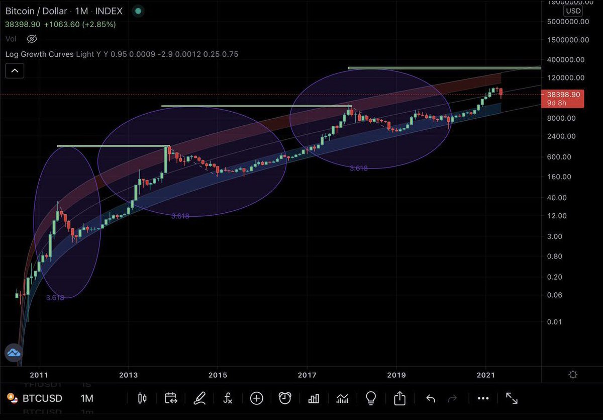Select the 3.618 label below the 2015 ellipse
The image size is (603, 420).
(180, 216)
